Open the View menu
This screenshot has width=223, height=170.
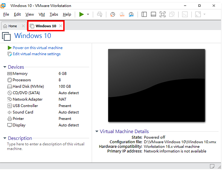[30, 14]
